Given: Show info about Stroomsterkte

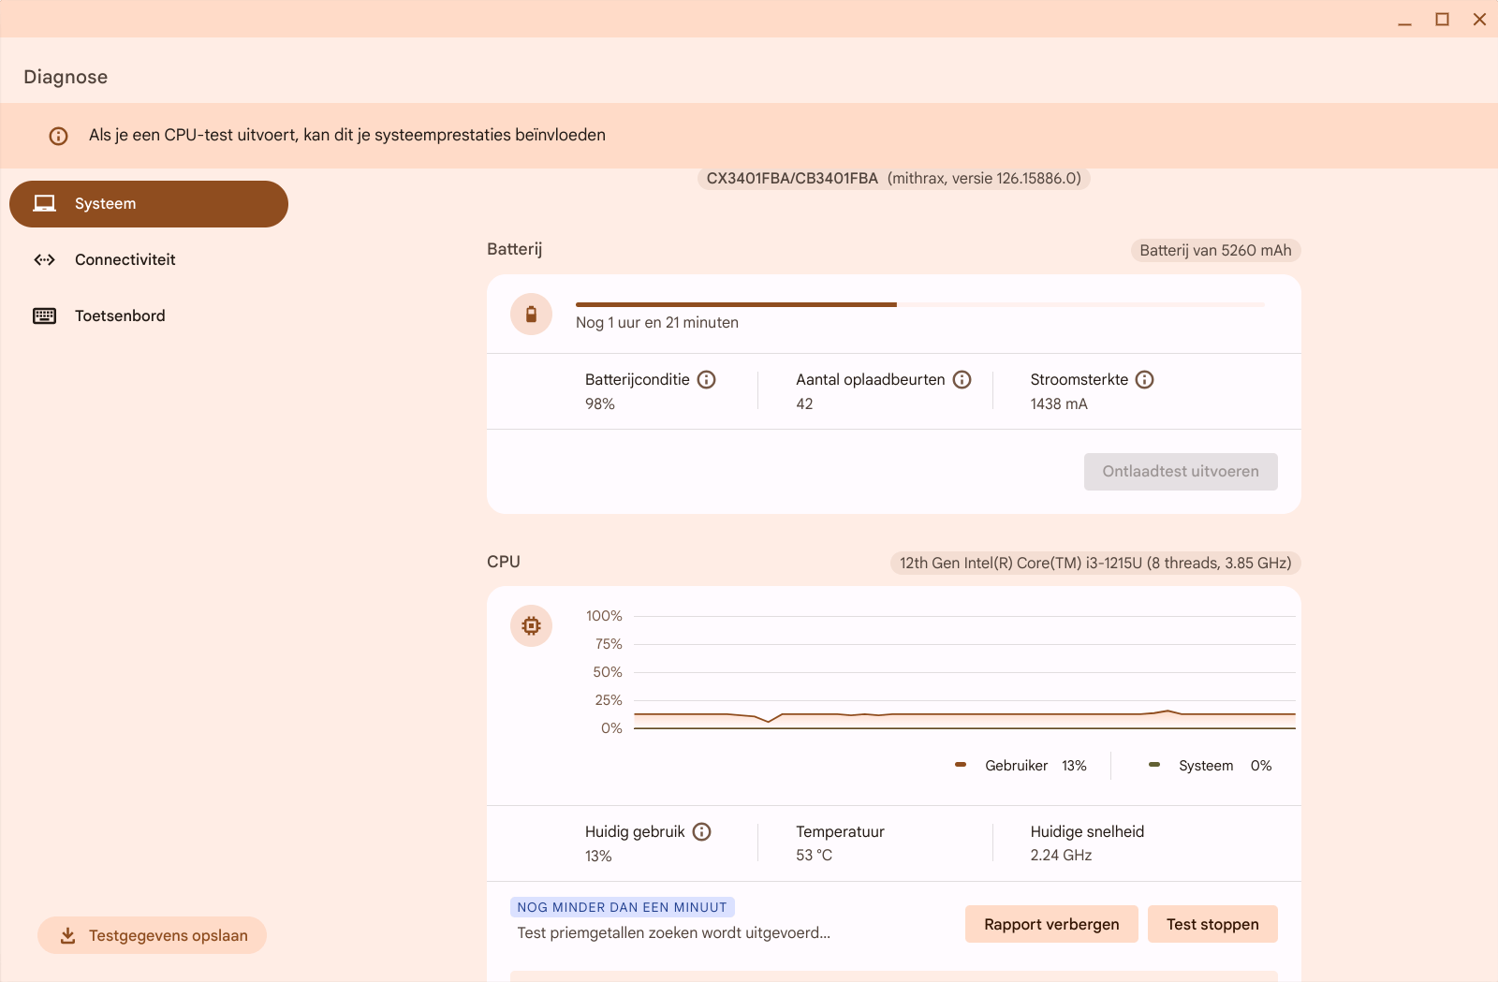Looking at the screenshot, I should (x=1145, y=379).
